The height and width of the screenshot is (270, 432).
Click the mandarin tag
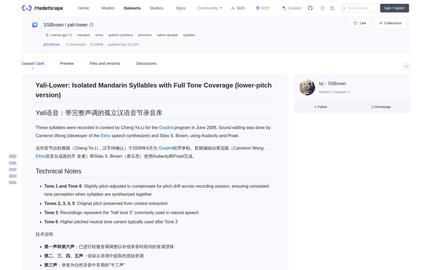(84, 35)
